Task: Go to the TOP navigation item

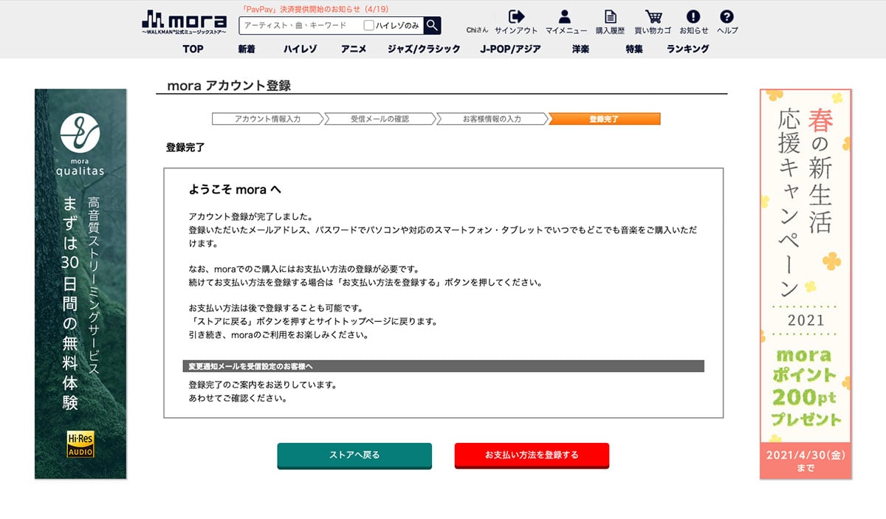Action: (193, 49)
